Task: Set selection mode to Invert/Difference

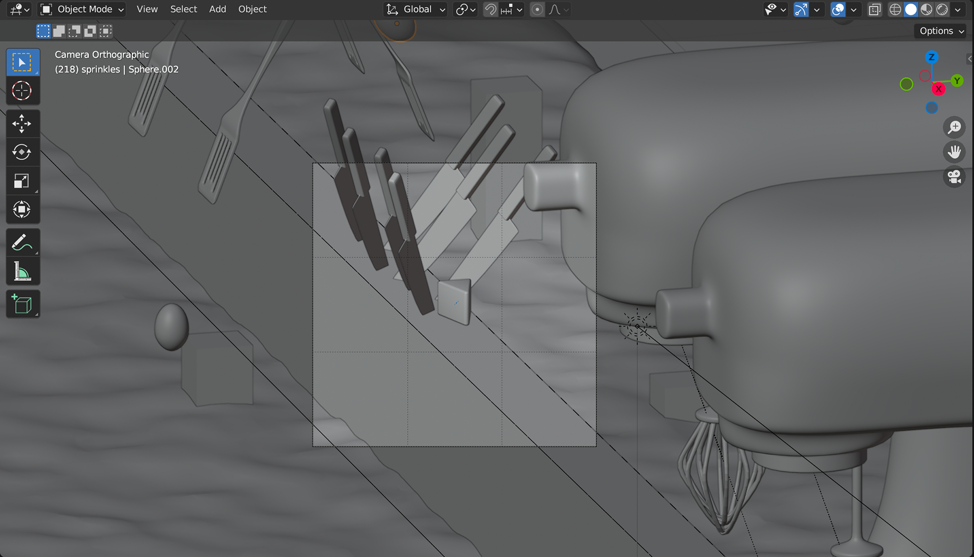Action: point(90,31)
